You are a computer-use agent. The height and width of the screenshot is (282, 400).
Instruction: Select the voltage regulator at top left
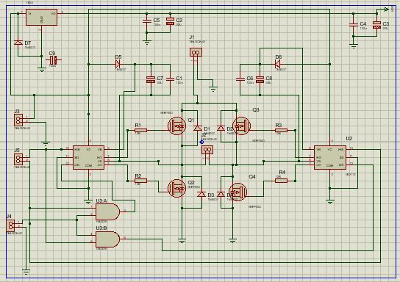[41, 18]
